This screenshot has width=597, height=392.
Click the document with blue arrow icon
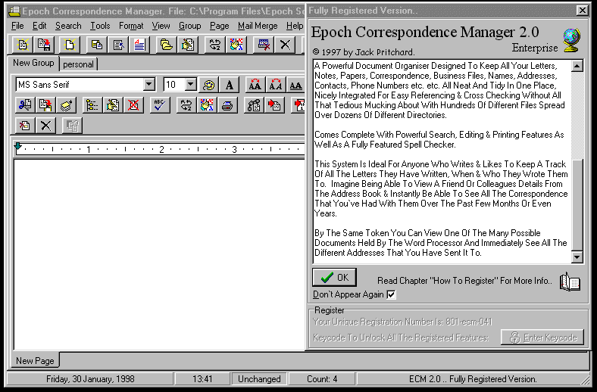118,45
